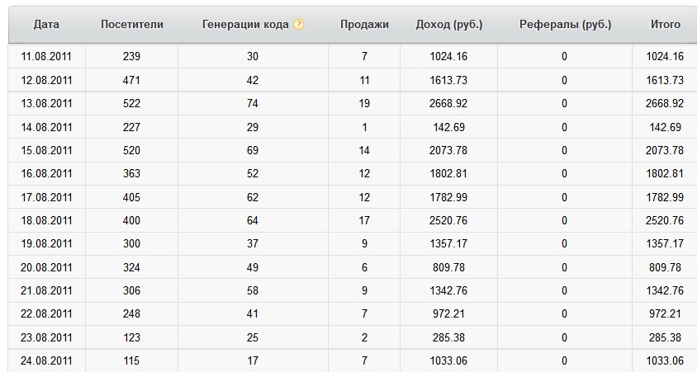Select the 13.08.2011 date cell
697x372 pixels.
point(47,104)
